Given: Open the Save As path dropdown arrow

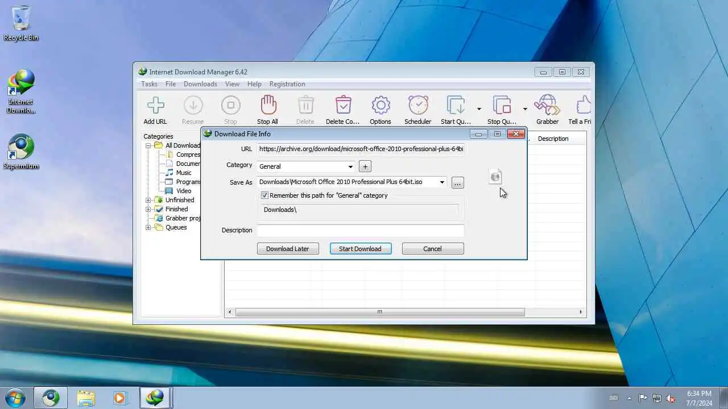Looking at the screenshot, I should coord(442,182).
